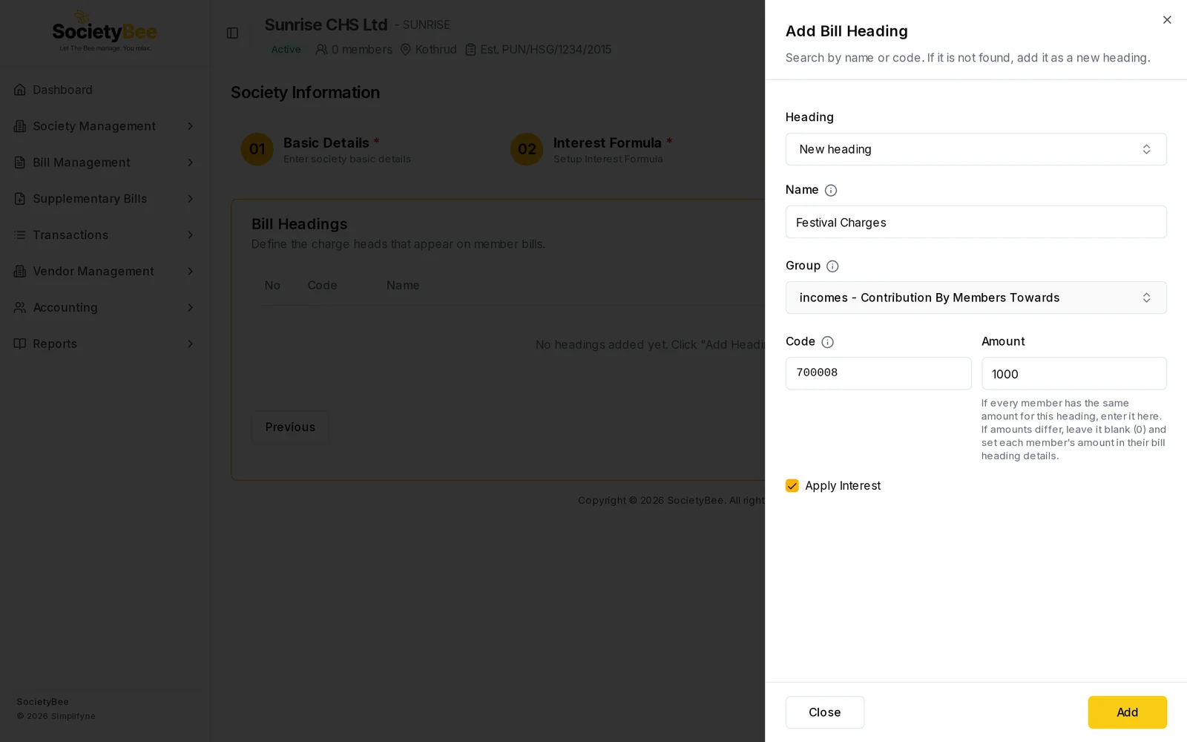This screenshot has width=1187, height=742.
Task: Open Transactions in the sidebar menu
Action: pos(105,235)
